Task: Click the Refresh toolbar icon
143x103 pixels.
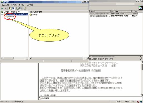Action: 17,9
